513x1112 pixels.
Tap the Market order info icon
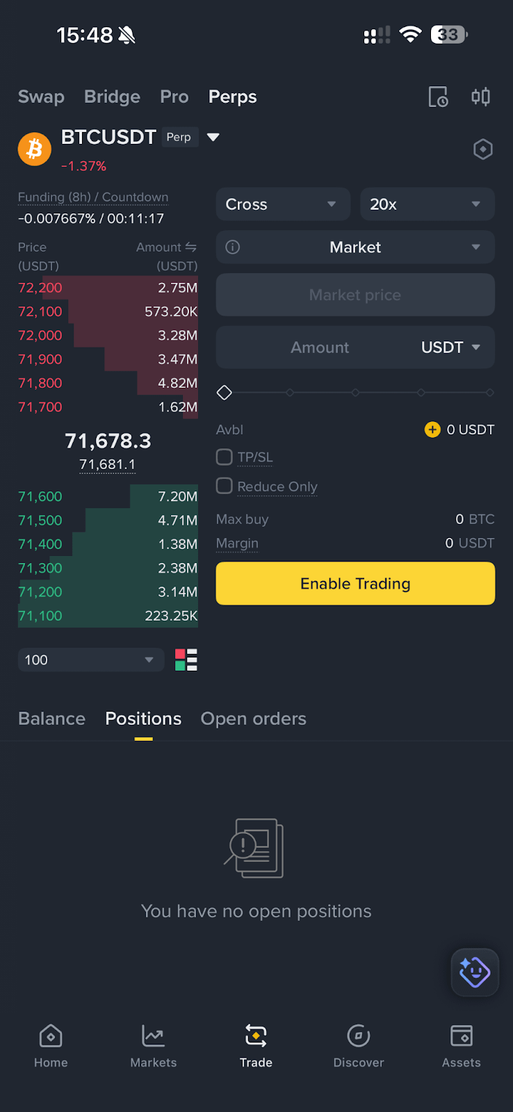233,247
